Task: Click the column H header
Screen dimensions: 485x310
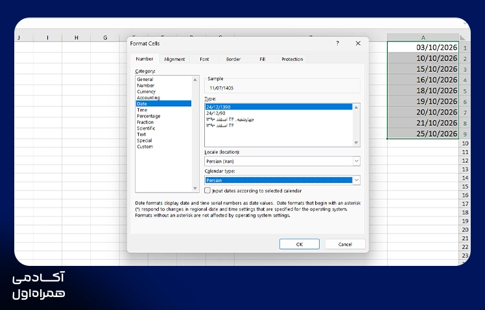Action: [77, 38]
